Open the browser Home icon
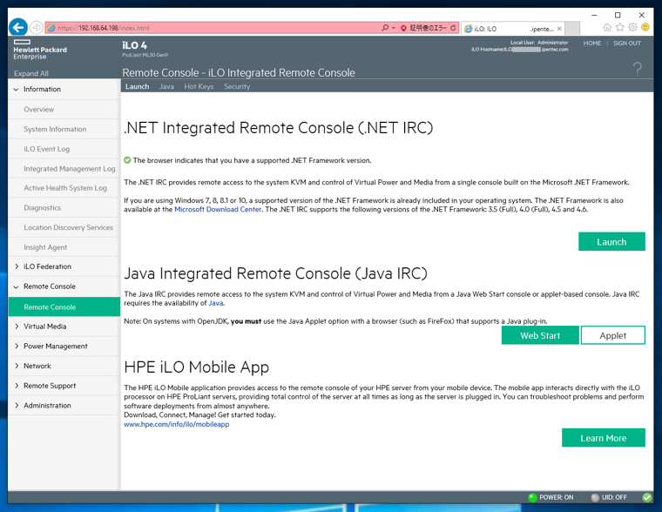Viewport: 662px width, 512px height. [607, 28]
